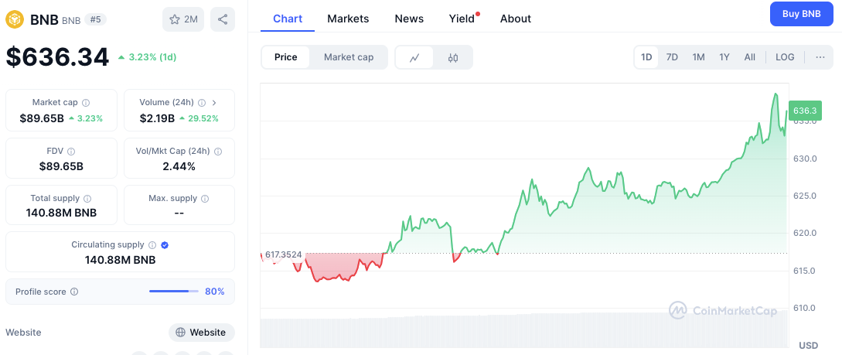Open the Markets tab
The height and width of the screenshot is (355, 842).
[x=348, y=19]
